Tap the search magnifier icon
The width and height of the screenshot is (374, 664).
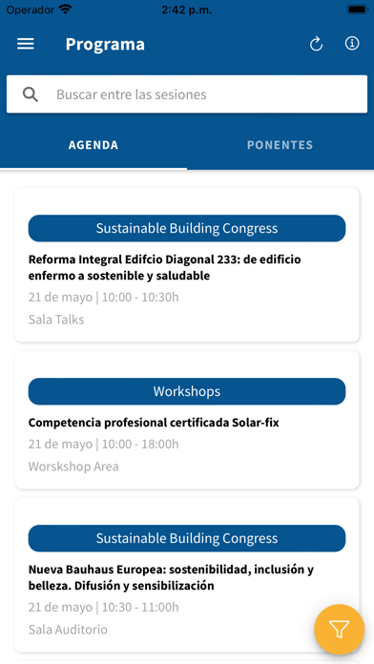coord(31,94)
